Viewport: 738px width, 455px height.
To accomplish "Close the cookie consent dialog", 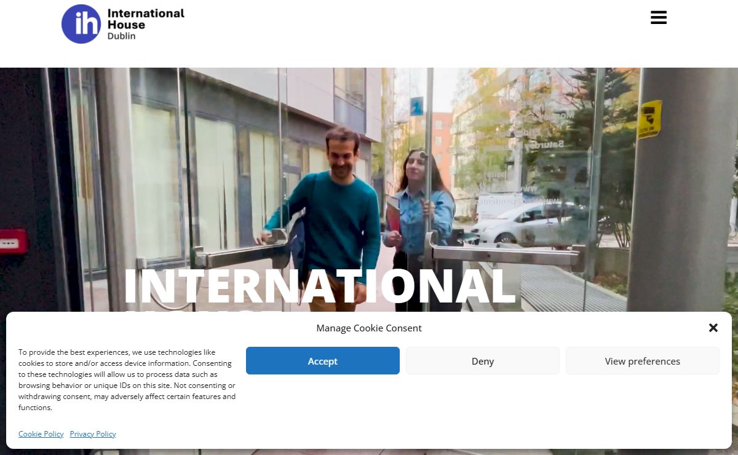I will click(x=713, y=328).
